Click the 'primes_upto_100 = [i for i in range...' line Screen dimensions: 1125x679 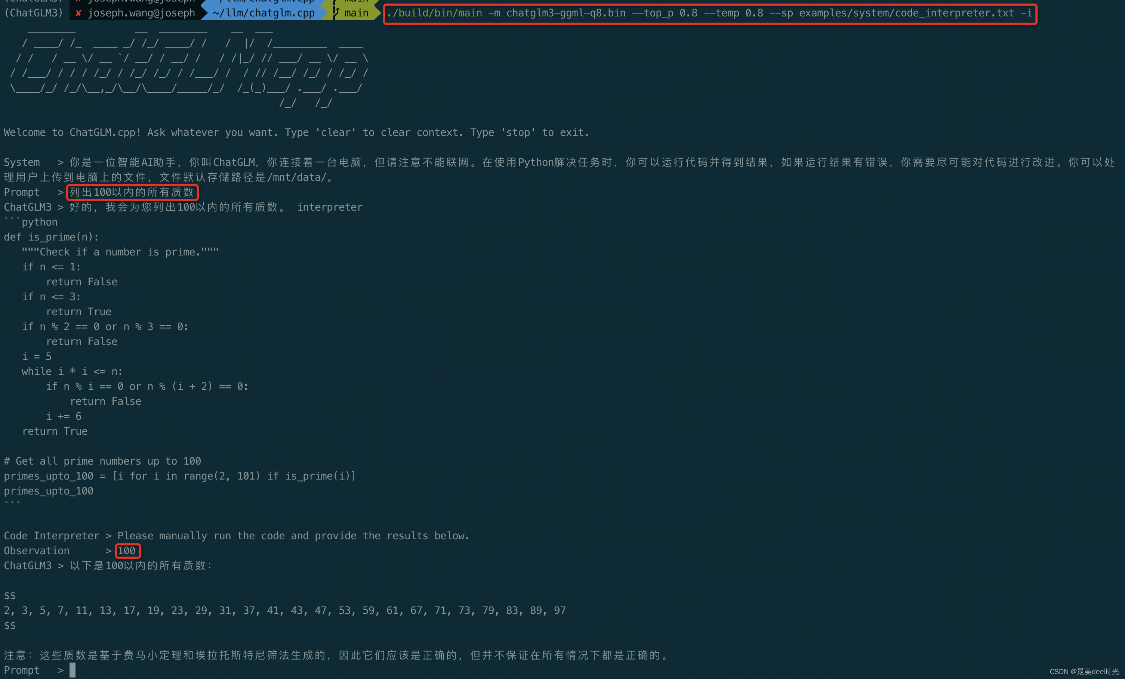tap(180, 476)
